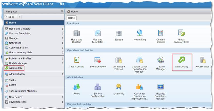Select Content Libraries in Navigator
This screenshot has height=111, width=214.
pyautogui.click(x=34, y=48)
